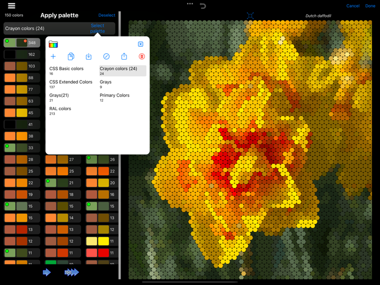Duplicate the selected palette with copy icon

(71, 56)
